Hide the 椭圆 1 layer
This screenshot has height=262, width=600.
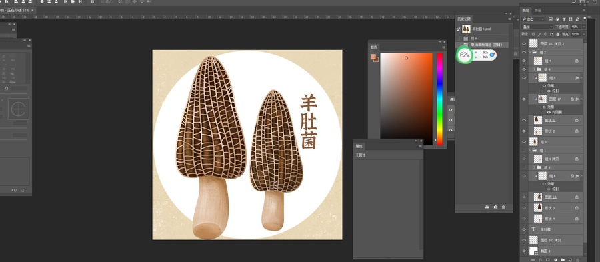[524, 251]
